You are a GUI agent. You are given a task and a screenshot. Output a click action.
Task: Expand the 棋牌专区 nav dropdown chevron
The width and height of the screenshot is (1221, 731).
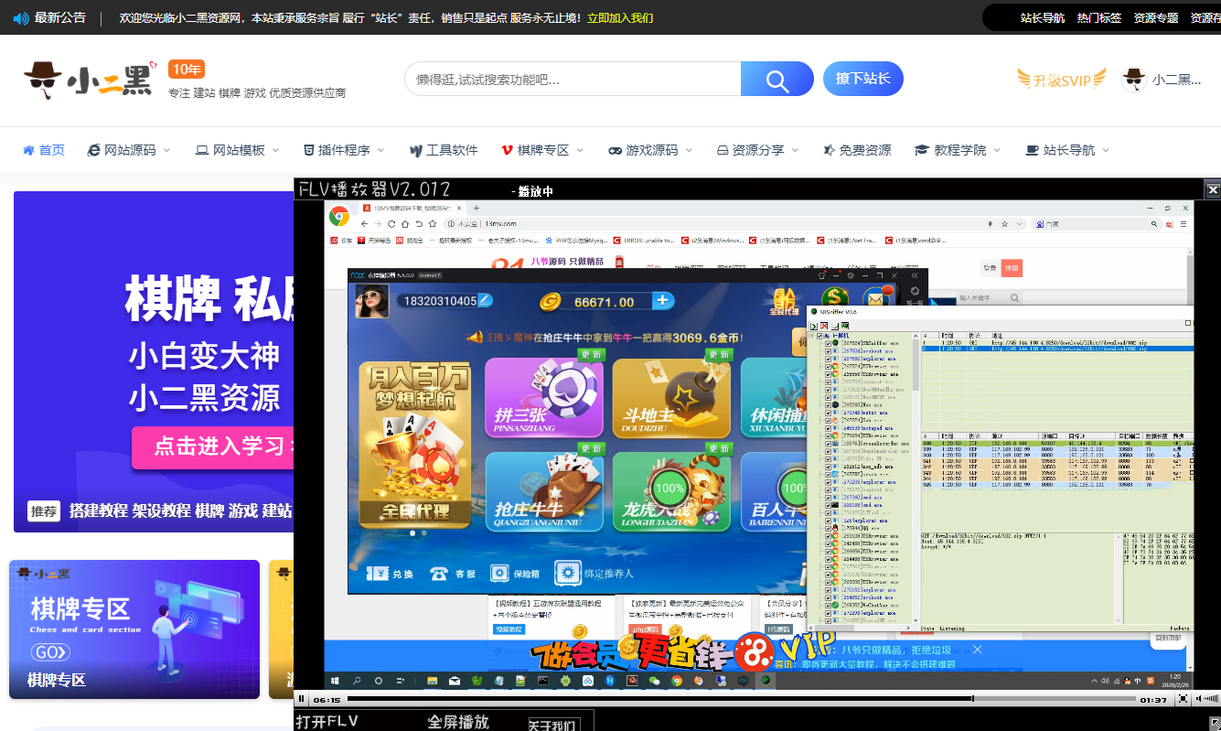tap(580, 150)
